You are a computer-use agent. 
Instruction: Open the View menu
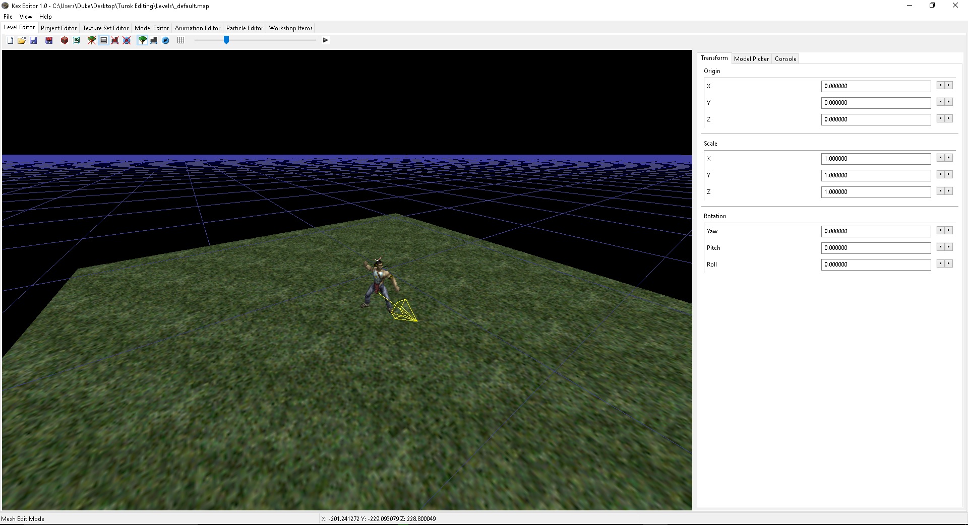(x=26, y=17)
